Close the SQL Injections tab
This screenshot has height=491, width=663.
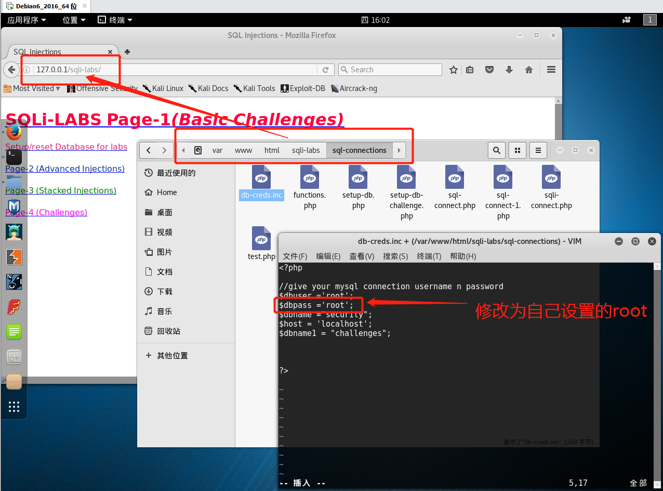click(x=110, y=52)
